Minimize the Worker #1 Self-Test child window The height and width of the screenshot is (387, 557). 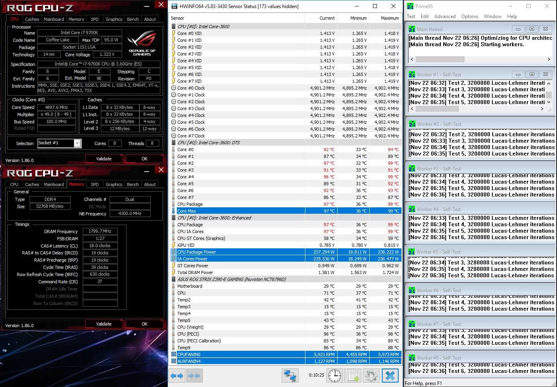click(x=518, y=74)
